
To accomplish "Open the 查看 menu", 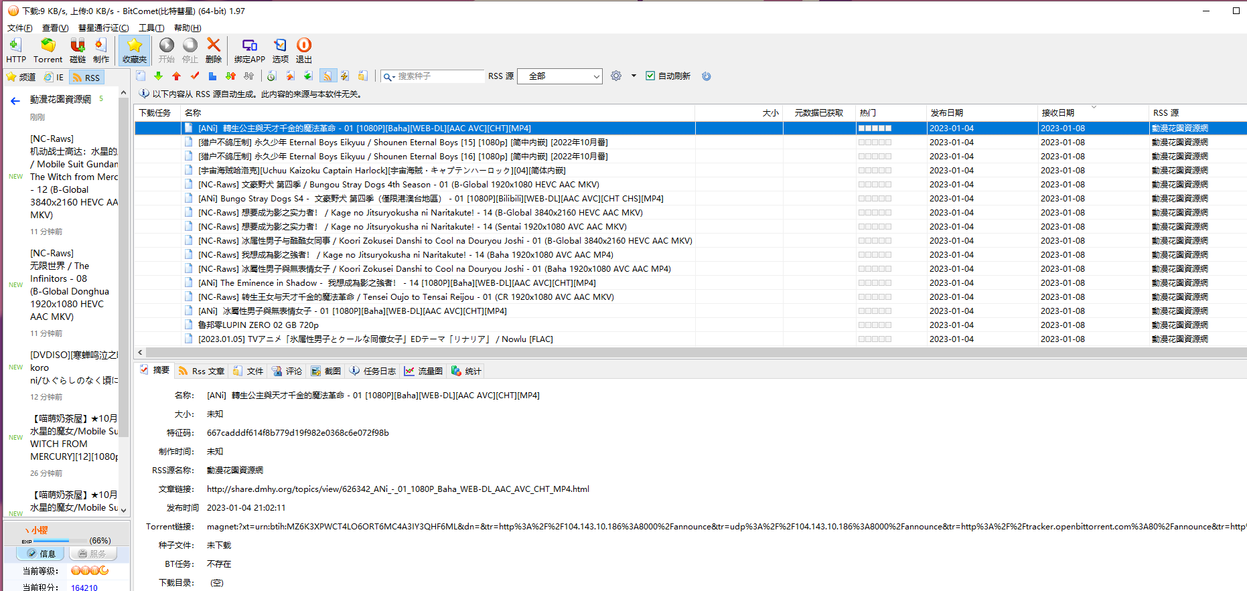I will click(55, 28).
